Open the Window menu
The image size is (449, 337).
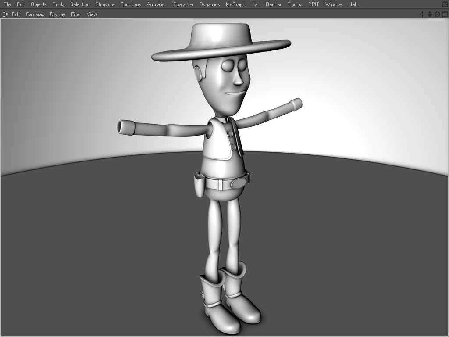coord(334,4)
